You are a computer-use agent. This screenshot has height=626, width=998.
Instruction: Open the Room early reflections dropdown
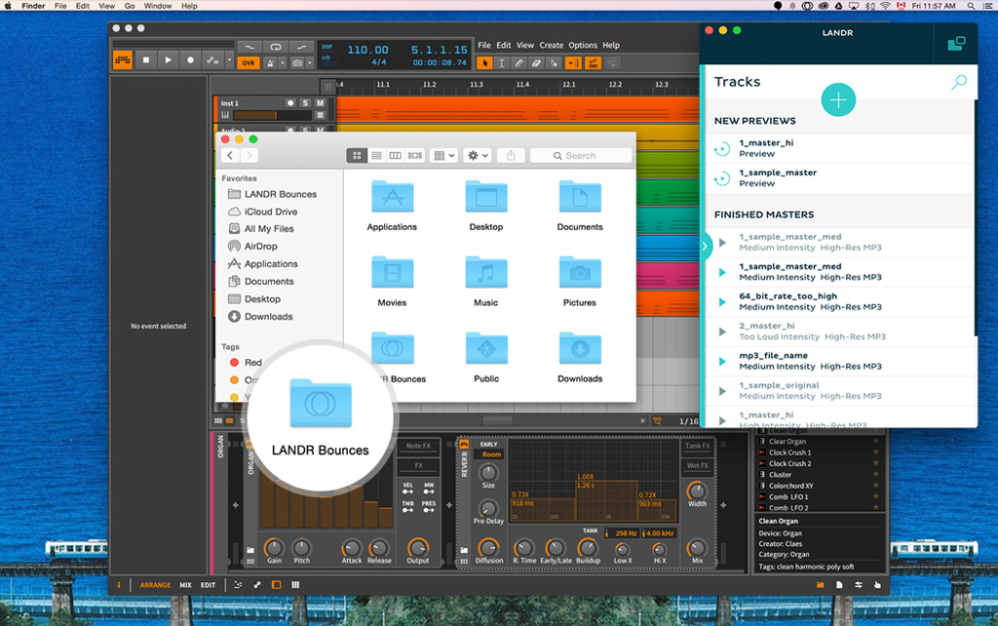pyautogui.click(x=491, y=455)
